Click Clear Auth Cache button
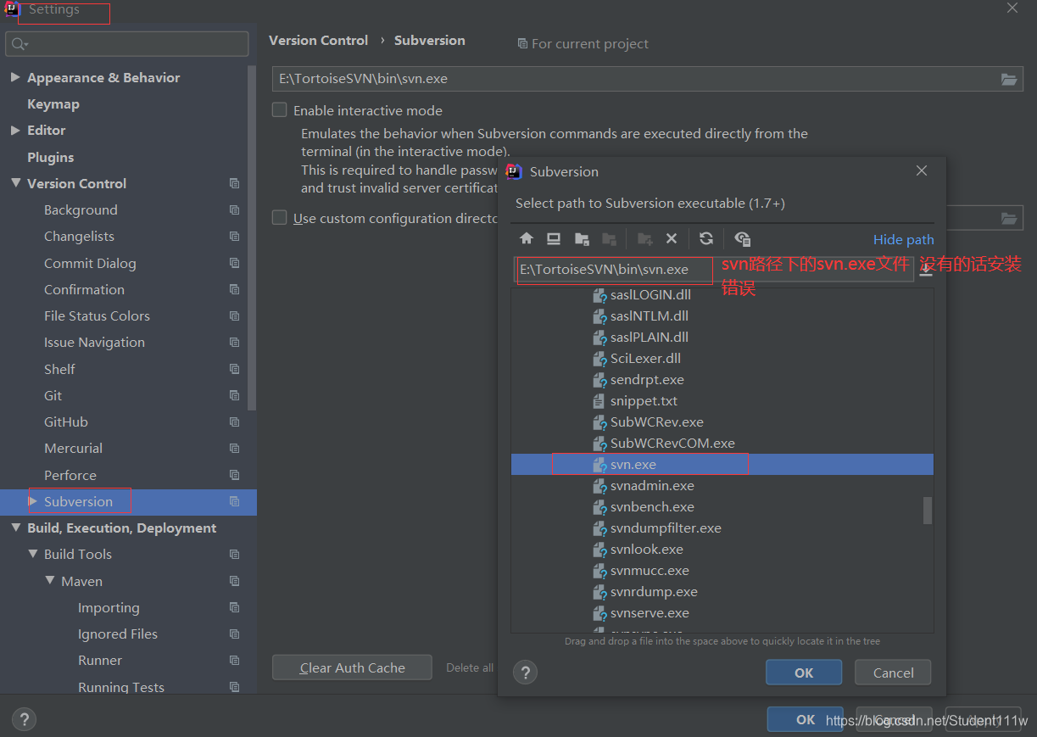This screenshot has height=737, width=1037. (x=352, y=667)
